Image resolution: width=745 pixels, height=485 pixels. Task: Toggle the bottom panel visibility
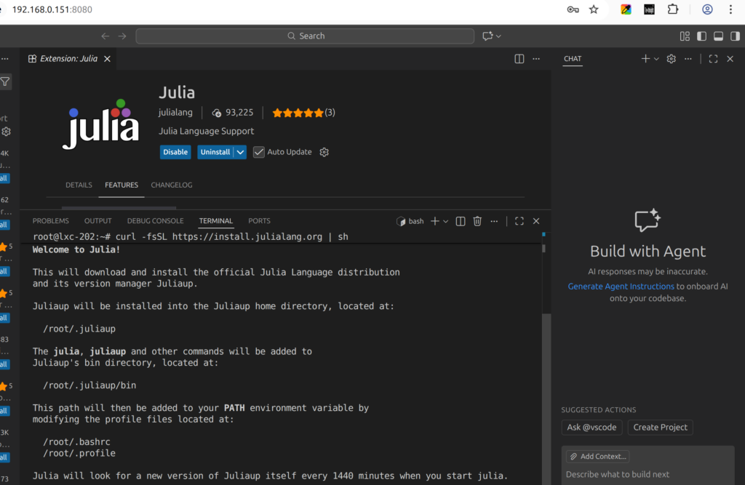click(718, 36)
